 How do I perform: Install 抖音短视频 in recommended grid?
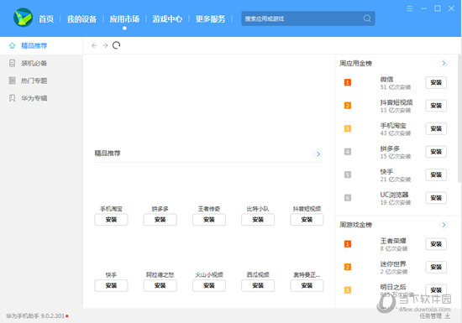coord(307,220)
